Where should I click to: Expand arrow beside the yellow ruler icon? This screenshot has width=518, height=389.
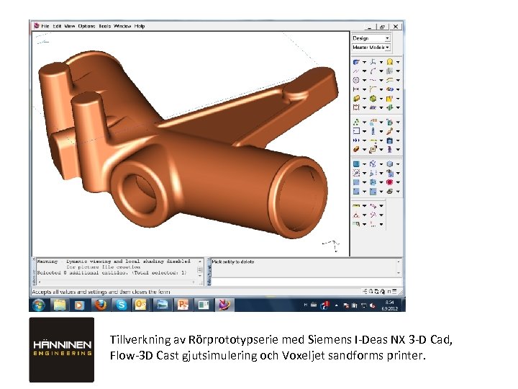tap(364, 206)
